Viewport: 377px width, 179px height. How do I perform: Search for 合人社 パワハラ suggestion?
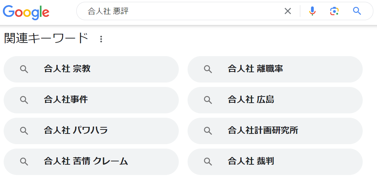click(x=91, y=131)
